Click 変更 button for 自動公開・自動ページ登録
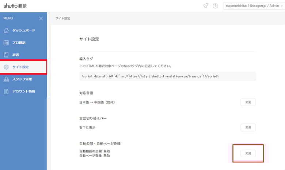The height and width of the screenshot is (170, 285). (x=248, y=153)
